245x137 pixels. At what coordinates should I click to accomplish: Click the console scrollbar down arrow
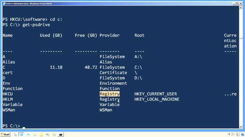pos(241,127)
